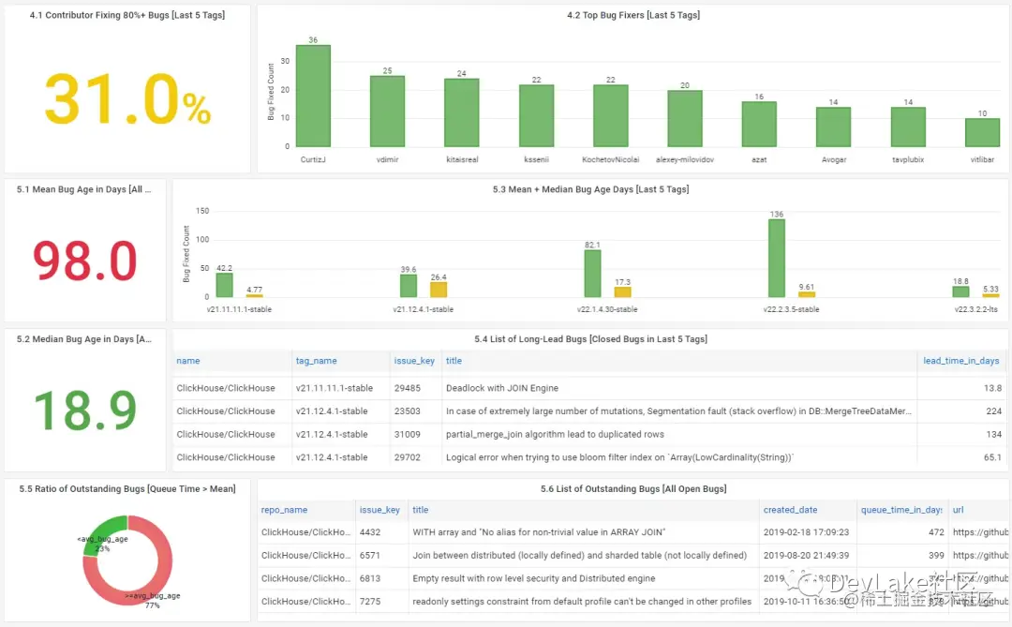This screenshot has width=1012, height=627.
Task: Click lead time value 65.1
Action: click(992, 457)
